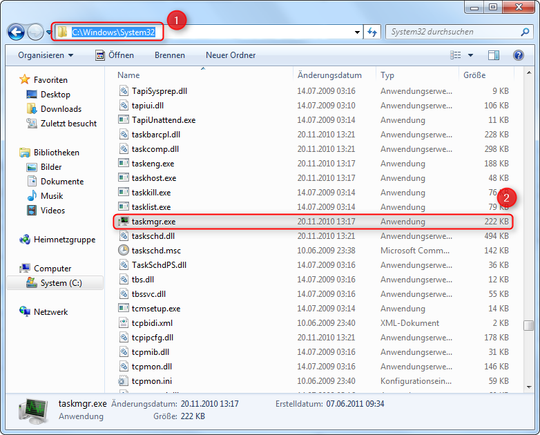Focus the 'System32 durchsuchen' search box

click(453, 32)
